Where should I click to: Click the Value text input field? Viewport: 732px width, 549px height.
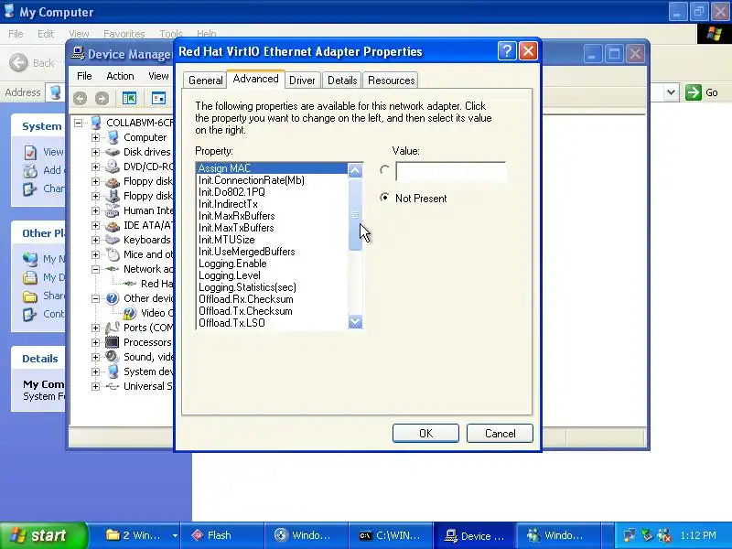(x=450, y=171)
